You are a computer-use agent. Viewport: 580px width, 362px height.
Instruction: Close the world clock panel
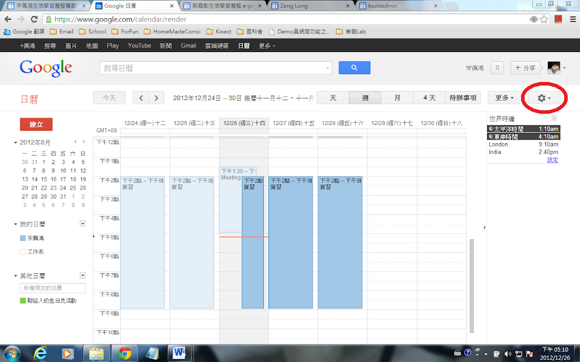[554, 118]
